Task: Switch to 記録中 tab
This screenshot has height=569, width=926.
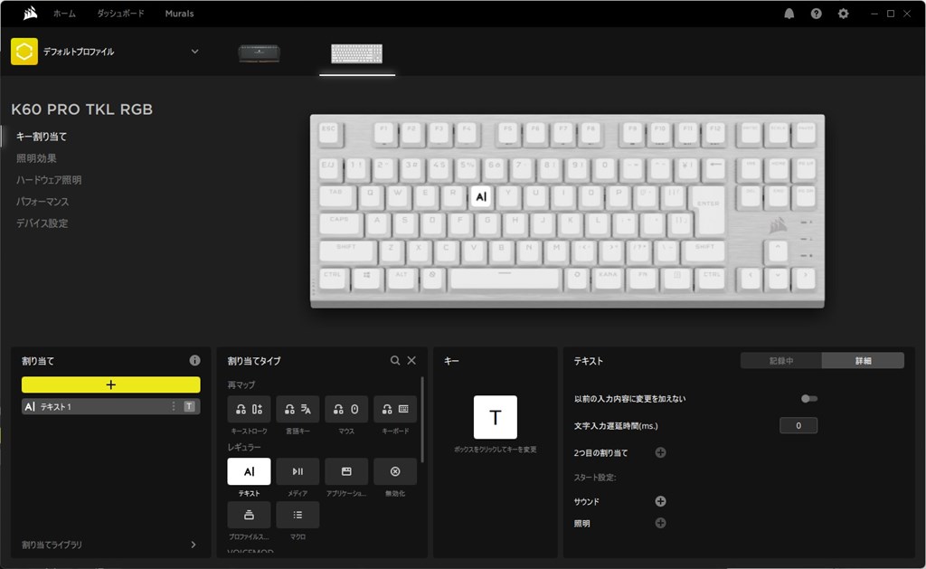Action: [x=781, y=360]
